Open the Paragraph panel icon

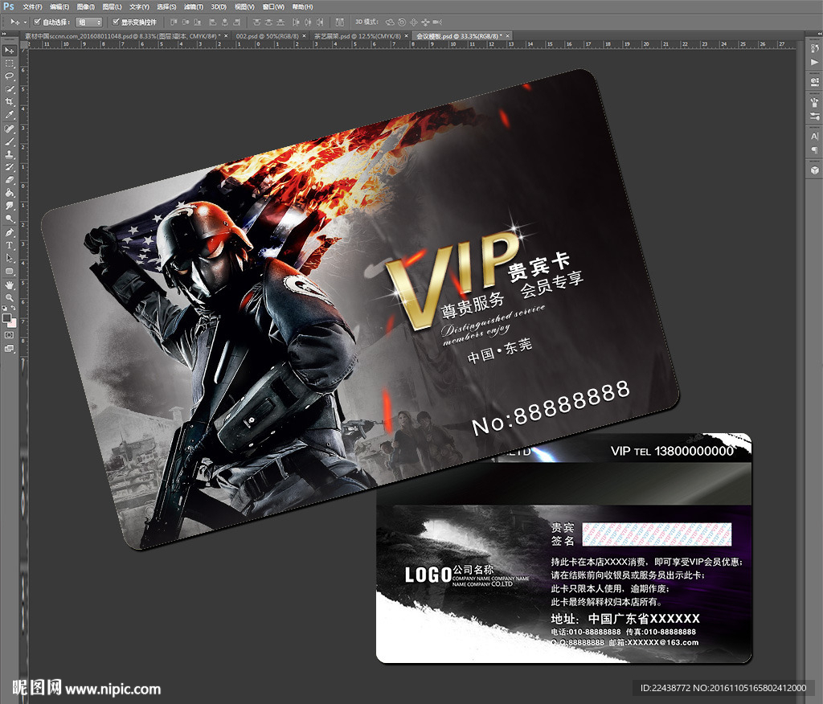pyautogui.click(x=814, y=150)
